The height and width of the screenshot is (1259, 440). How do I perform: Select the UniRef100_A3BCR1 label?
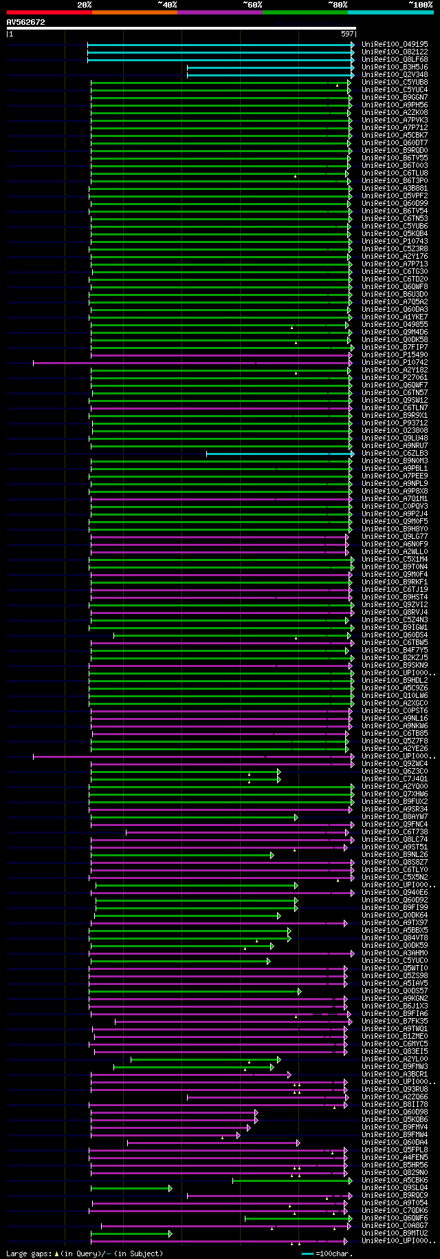(395, 1074)
